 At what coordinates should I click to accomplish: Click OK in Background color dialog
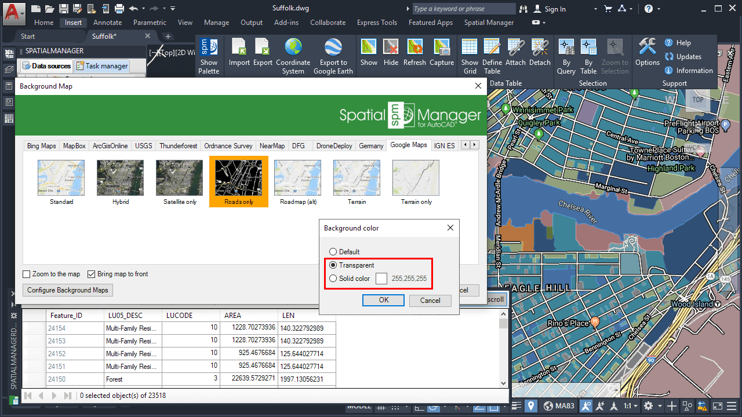tap(383, 300)
